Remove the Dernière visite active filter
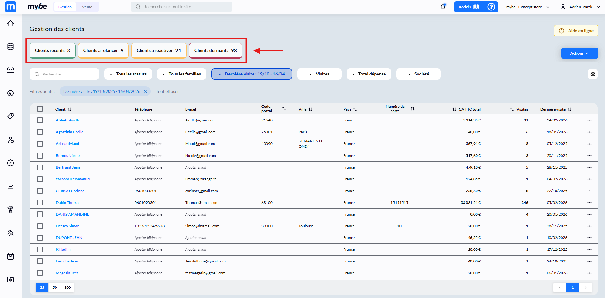Screen dimensions: 605x298 click(145, 91)
